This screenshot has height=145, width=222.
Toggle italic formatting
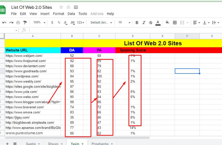(144, 23)
